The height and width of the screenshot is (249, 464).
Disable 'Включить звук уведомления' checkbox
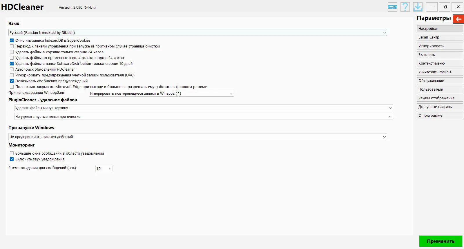(x=12, y=159)
